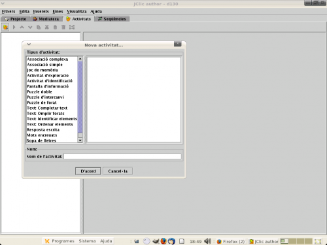Open the Fitxers menu
Viewport: 327px width, 245px height.
pyautogui.click(x=9, y=11)
